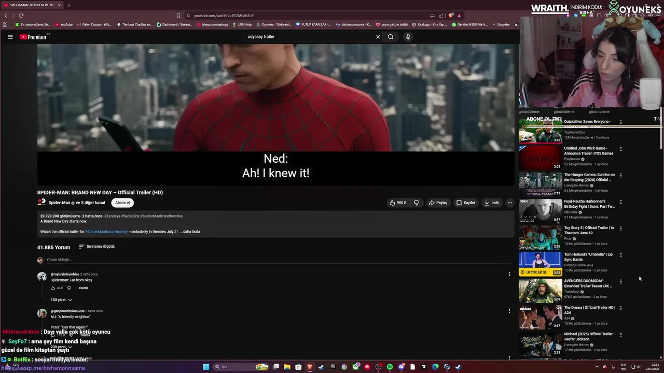Viewport: 664px width, 373px height.
Task: Open the URL Ninja bookmark
Action: click(x=242, y=24)
